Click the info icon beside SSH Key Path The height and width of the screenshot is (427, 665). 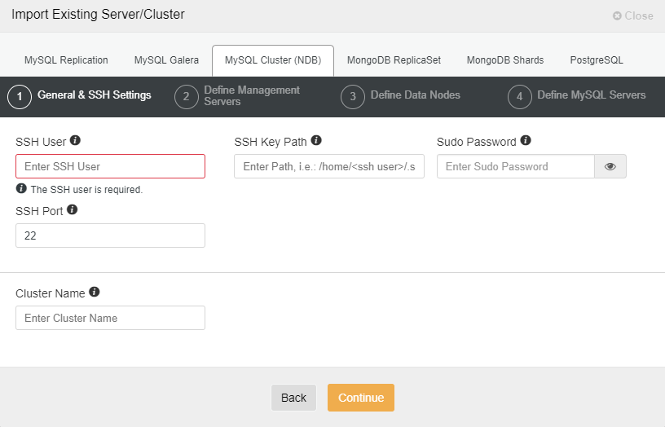pyautogui.click(x=316, y=140)
